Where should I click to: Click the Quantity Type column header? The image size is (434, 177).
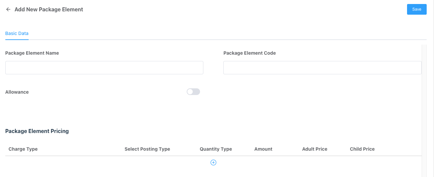click(x=216, y=149)
